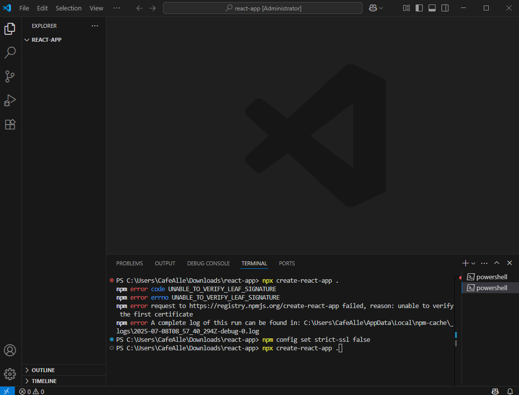Open the Edit menu
The height and width of the screenshot is (395, 519).
[42, 8]
